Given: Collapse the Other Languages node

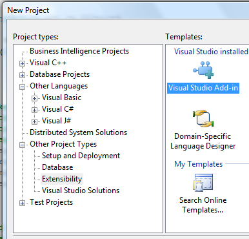Looking at the screenshot, I should pos(22,87).
